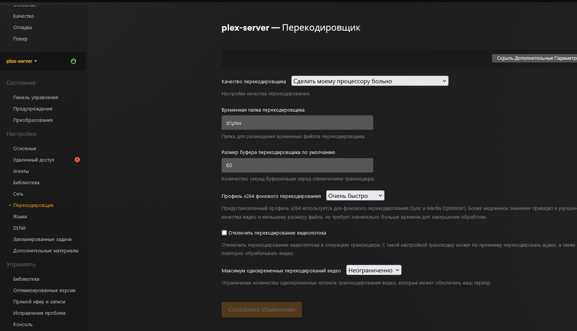Open the DLNA settings page
Viewport: 577px width, 331px height.
(x=19, y=228)
